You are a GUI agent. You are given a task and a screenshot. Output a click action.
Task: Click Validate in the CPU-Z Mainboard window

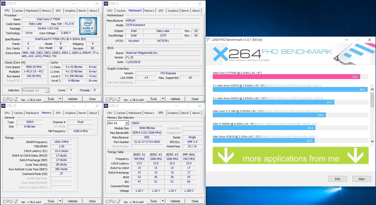(175, 99)
